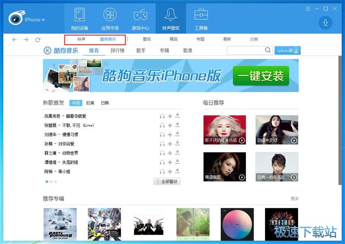Click the iphone版 download button
This screenshot has width=345, height=244.
tap(287, 51)
